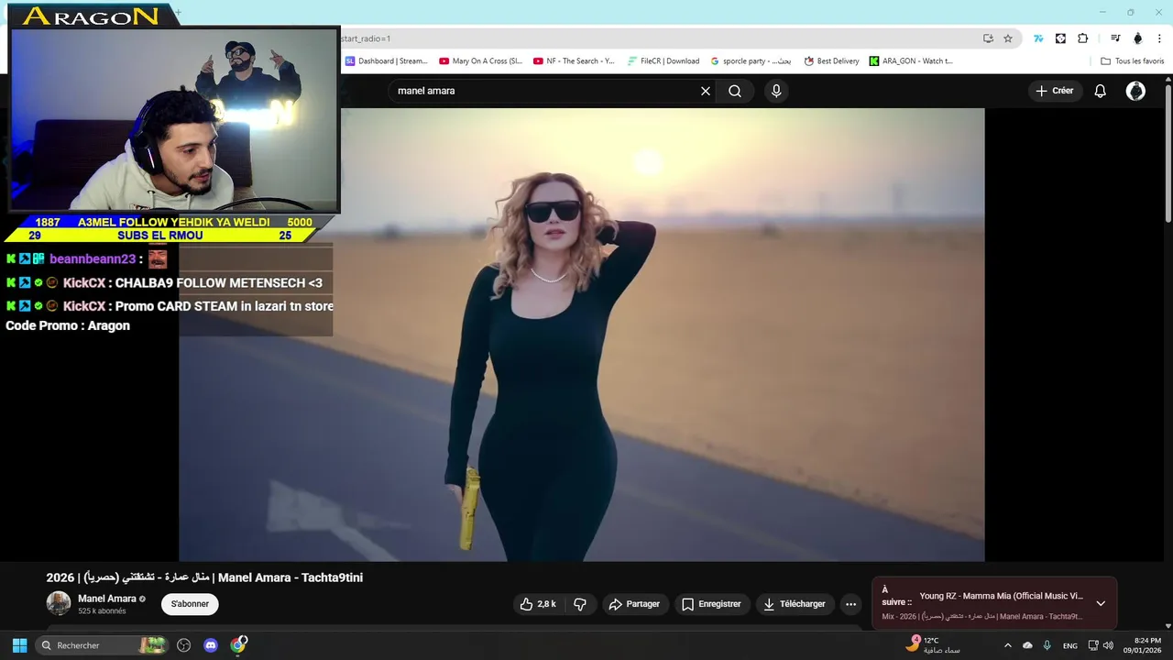
Task: Open the Chrome extensions puzzle icon
Action: 1082,38
